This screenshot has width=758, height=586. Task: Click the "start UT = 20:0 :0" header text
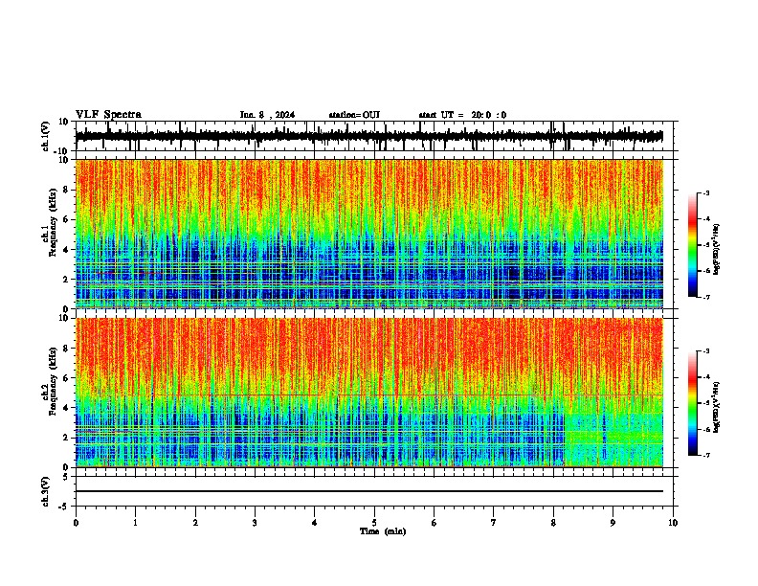[x=462, y=115]
